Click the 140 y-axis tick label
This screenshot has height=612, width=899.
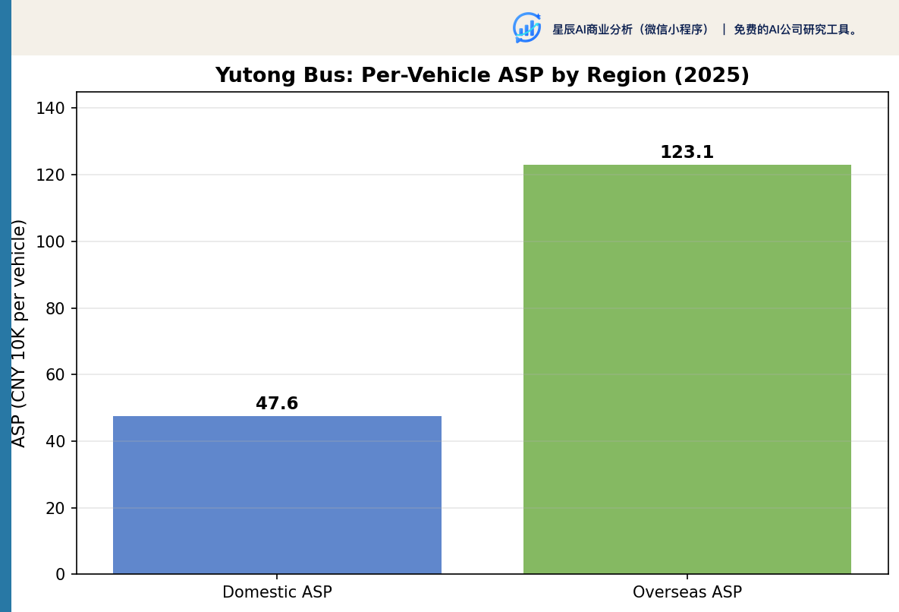click(51, 108)
